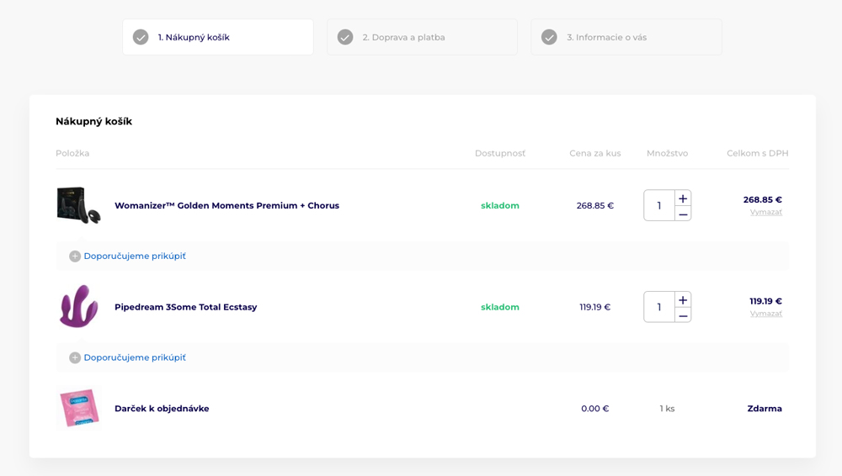The width and height of the screenshot is (842, 476).
Task: Click unit price 119.19 € in Cena za kus column
Action: (595, 307)
